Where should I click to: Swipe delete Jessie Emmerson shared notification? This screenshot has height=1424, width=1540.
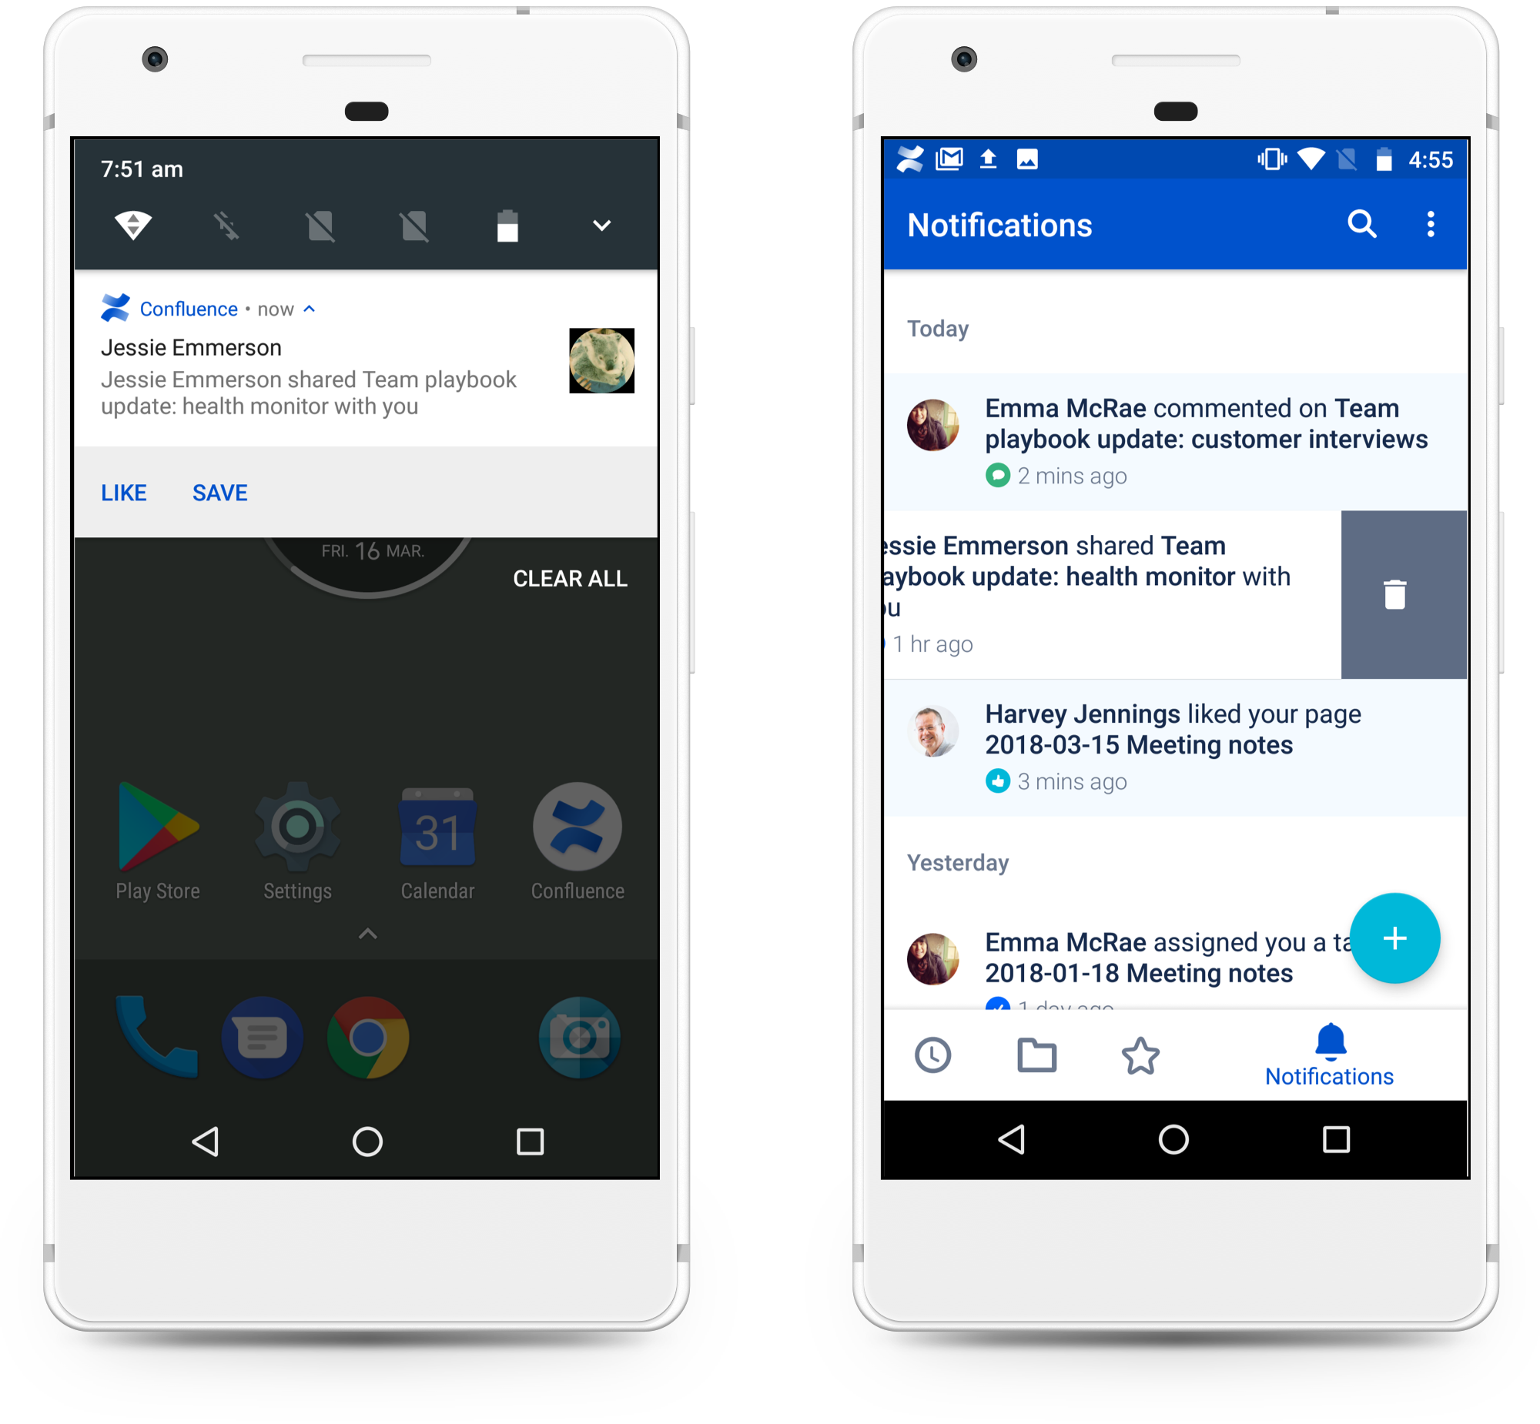[x=1395, y=594]
